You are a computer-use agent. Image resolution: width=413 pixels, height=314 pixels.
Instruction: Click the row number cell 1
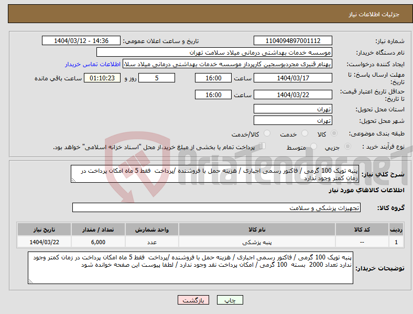coord(396,242)
